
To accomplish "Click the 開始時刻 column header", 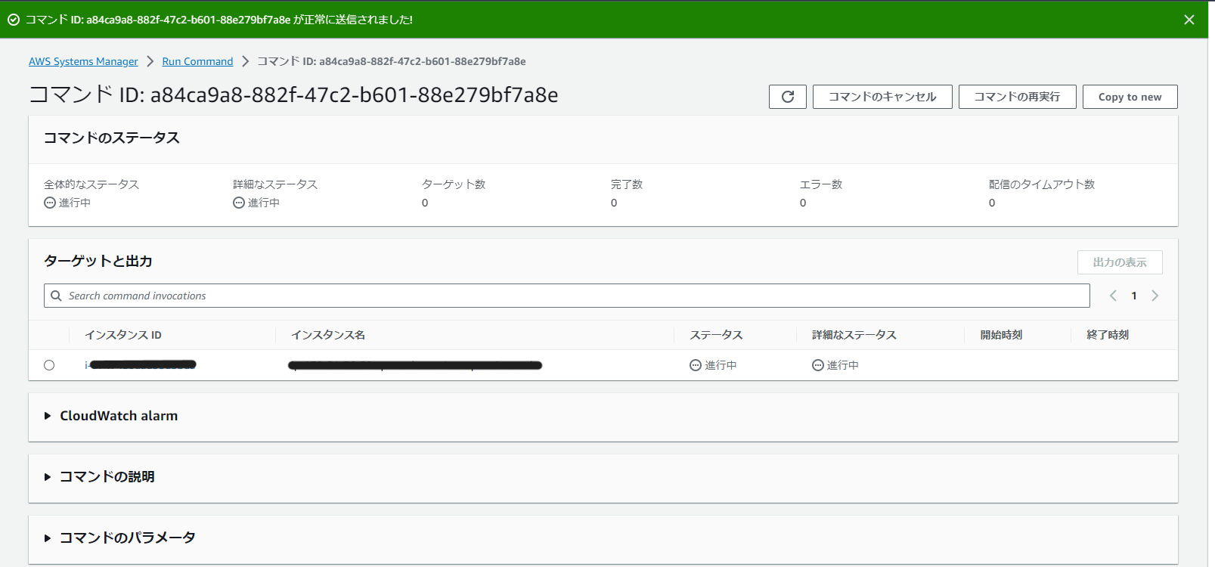I will (1001, 335).
